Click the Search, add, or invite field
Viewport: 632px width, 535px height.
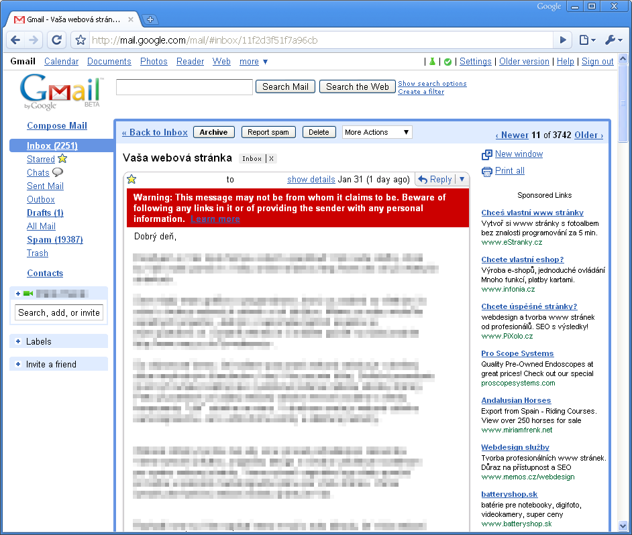point(59,312)
